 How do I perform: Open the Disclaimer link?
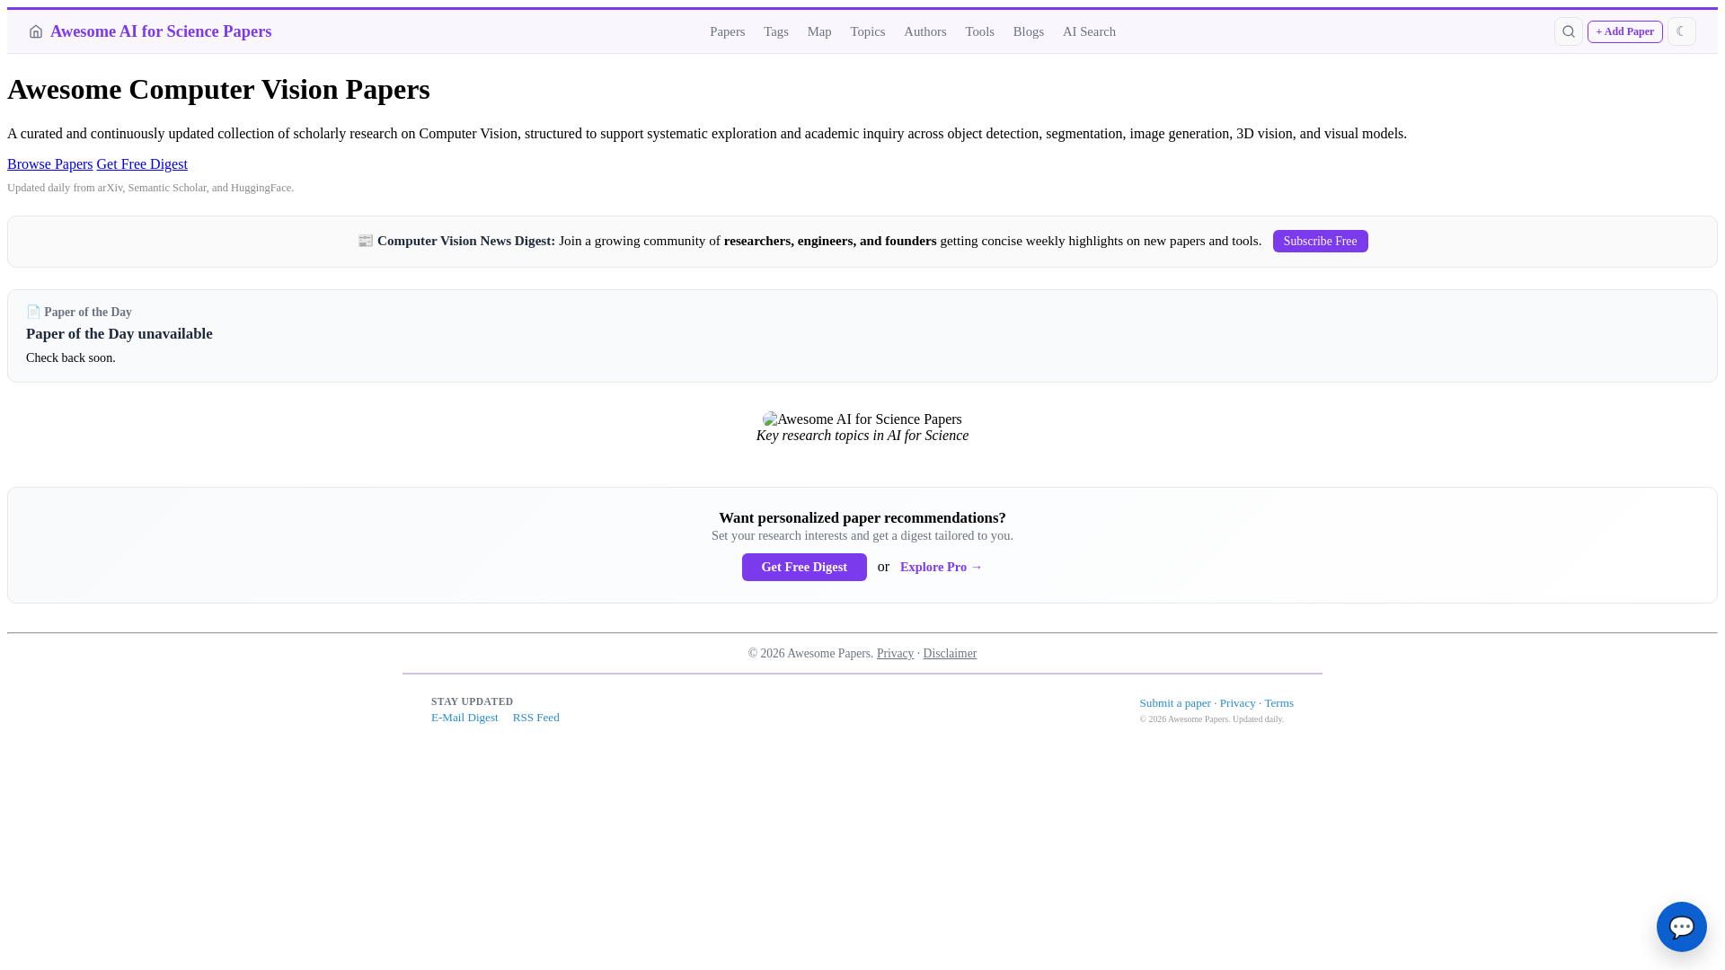click(x=950, y=654)
